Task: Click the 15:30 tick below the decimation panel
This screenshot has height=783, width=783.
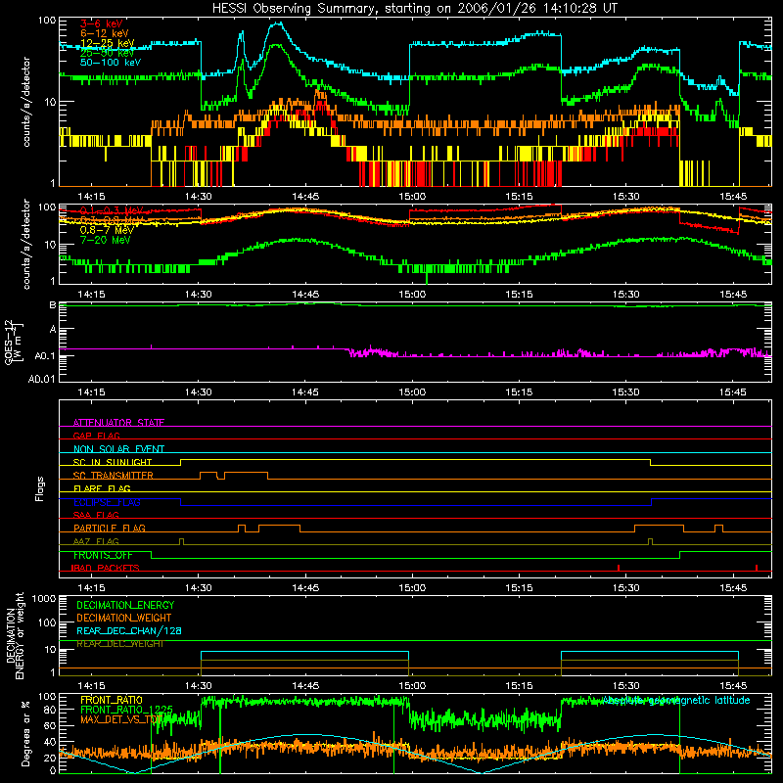Action: [626, 686]
